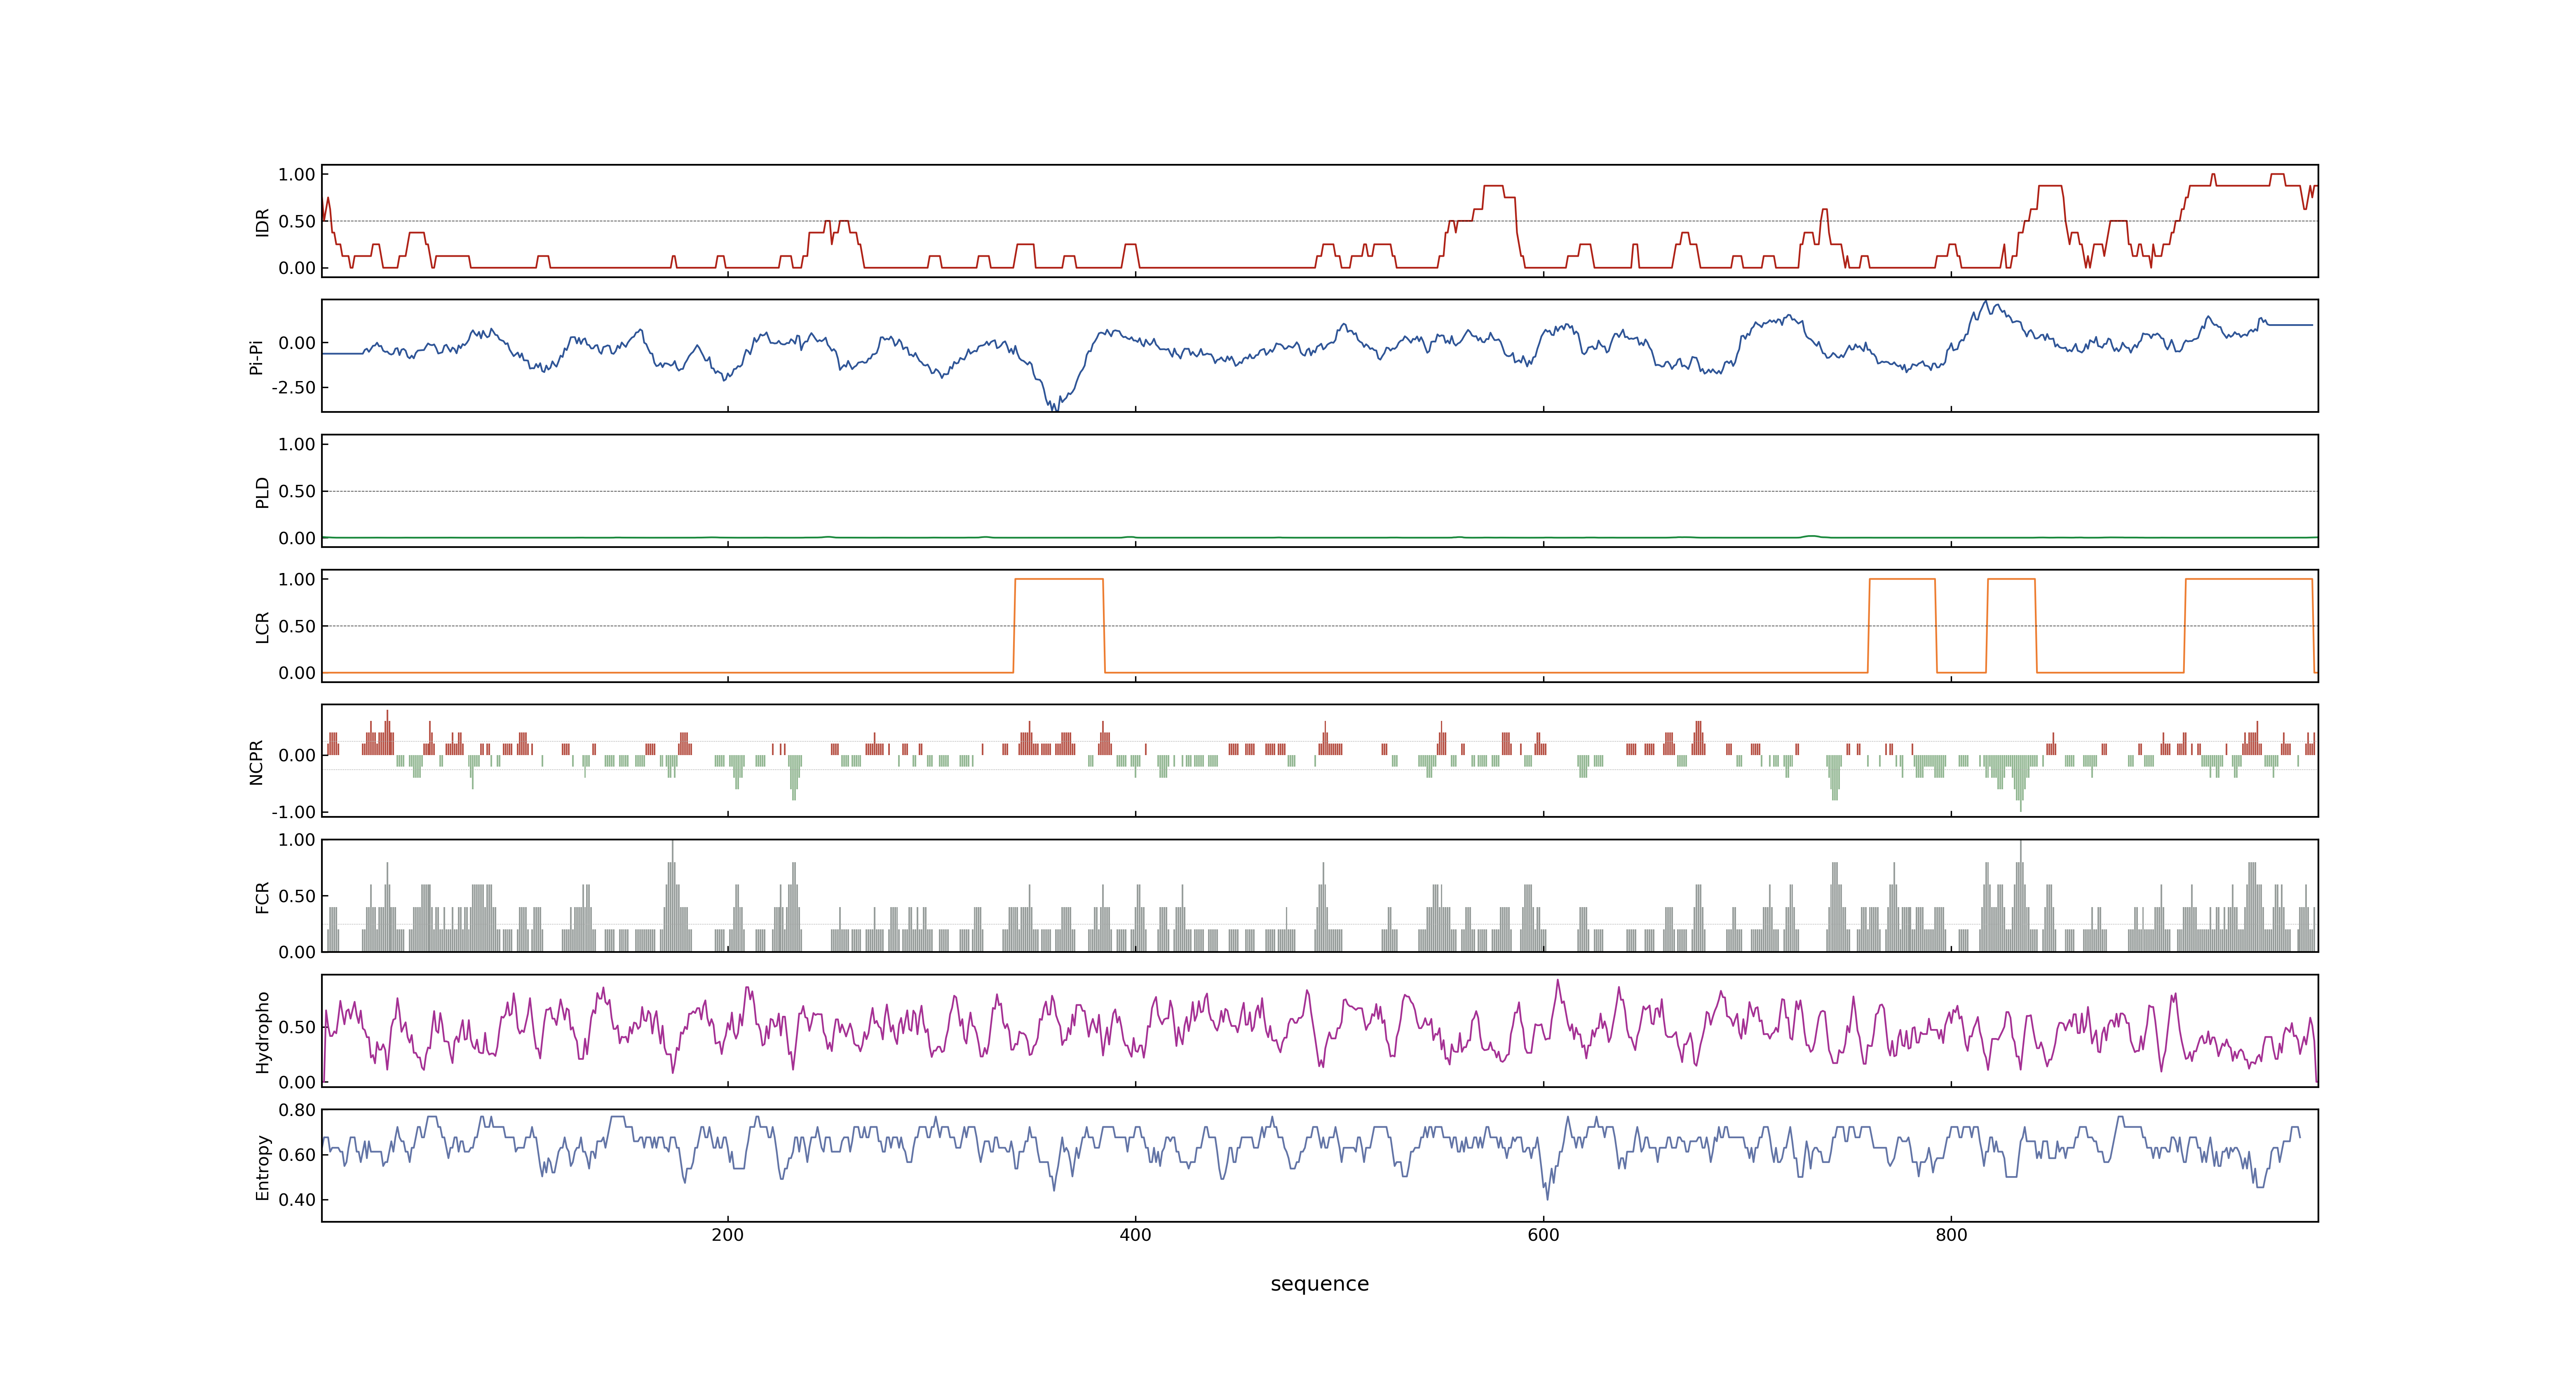Click the 200 tick label on the x-axis
The image size is (2576, 1373).
727,1234
